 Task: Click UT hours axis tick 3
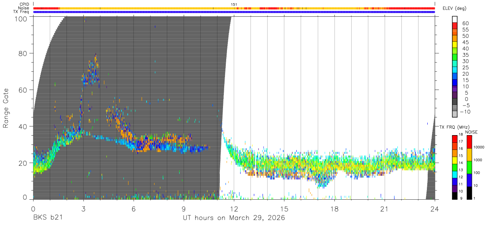(x=83, y=208)
